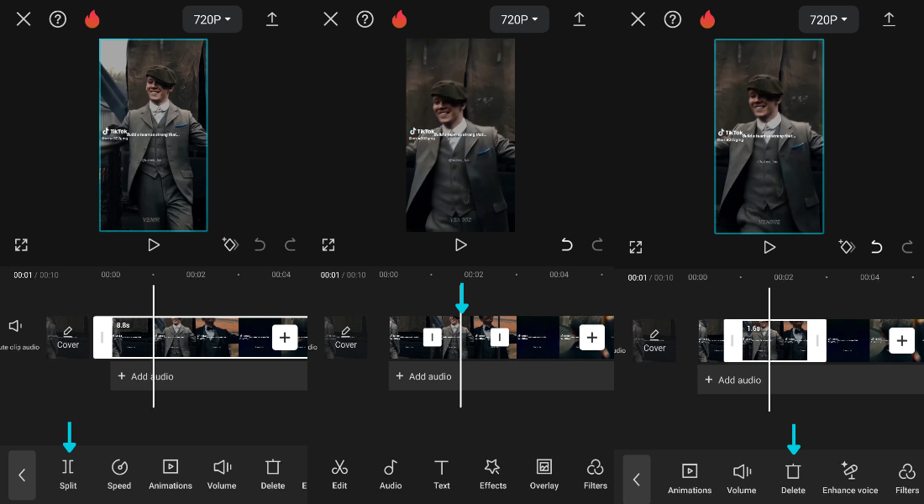The height and width of the screenshot is (504, 924).
Task: Open Audio tool in middle panel
Action: [391, 475]
